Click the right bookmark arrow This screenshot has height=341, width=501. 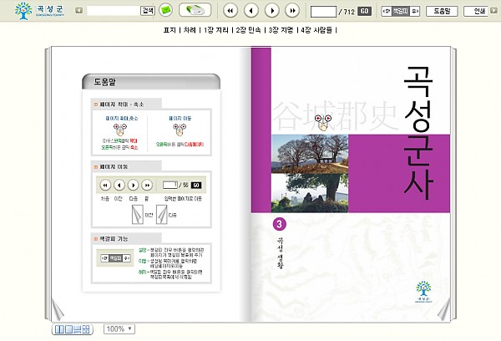tap(414, 11)
